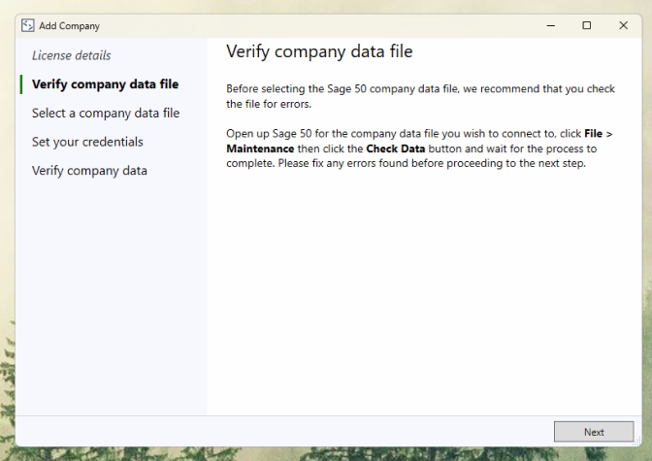This screenshot has height=461, width=652.
Task: Open the Set your credentials step
Action: [87, 142]
